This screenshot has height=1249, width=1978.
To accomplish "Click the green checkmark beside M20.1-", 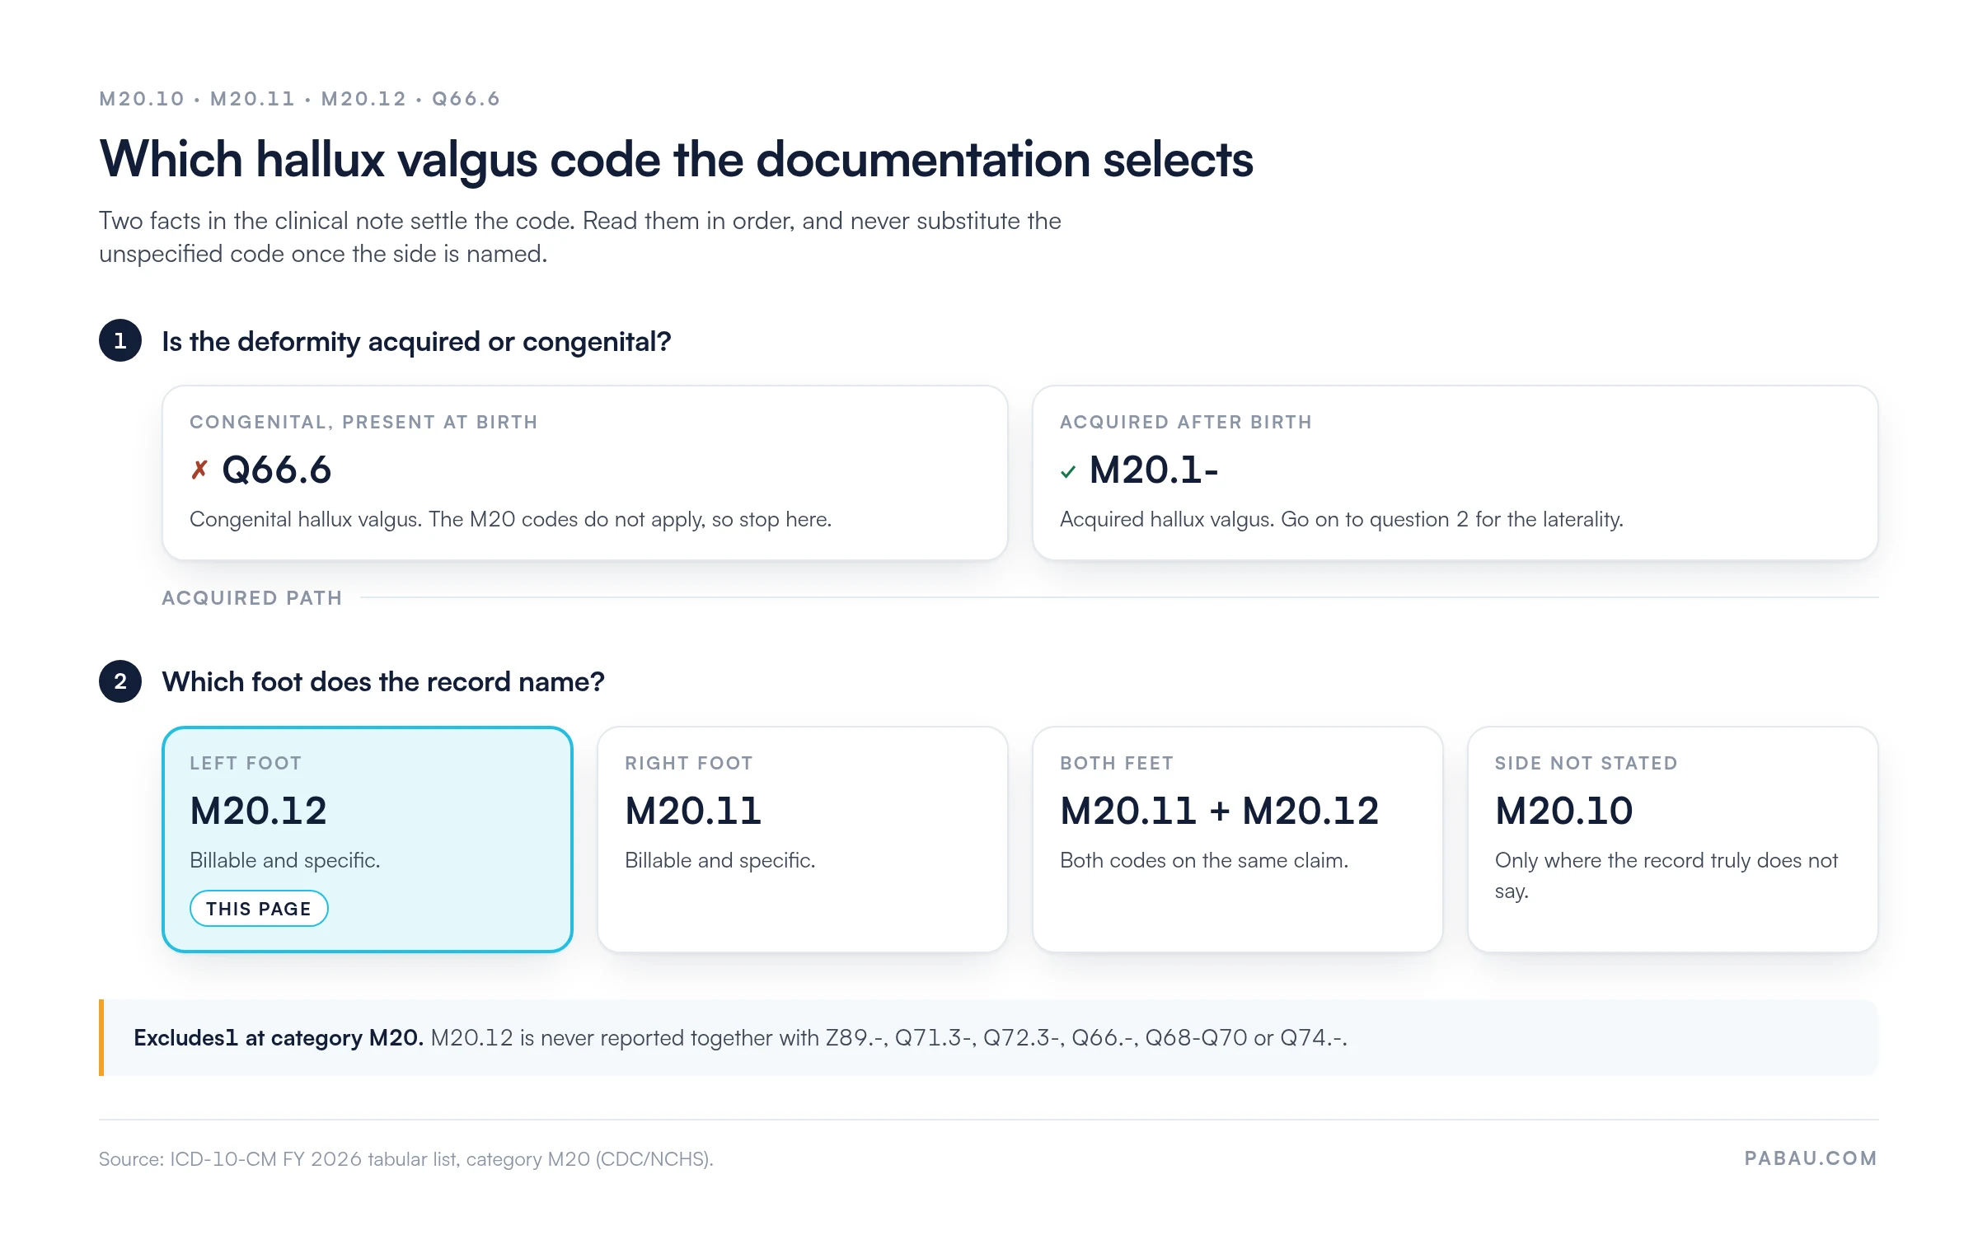I will click(x=1068, y=472).
